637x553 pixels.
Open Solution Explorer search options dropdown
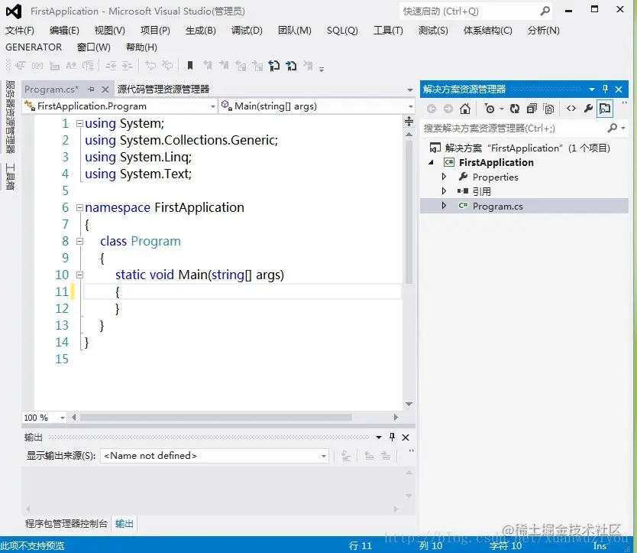point(623,128)
